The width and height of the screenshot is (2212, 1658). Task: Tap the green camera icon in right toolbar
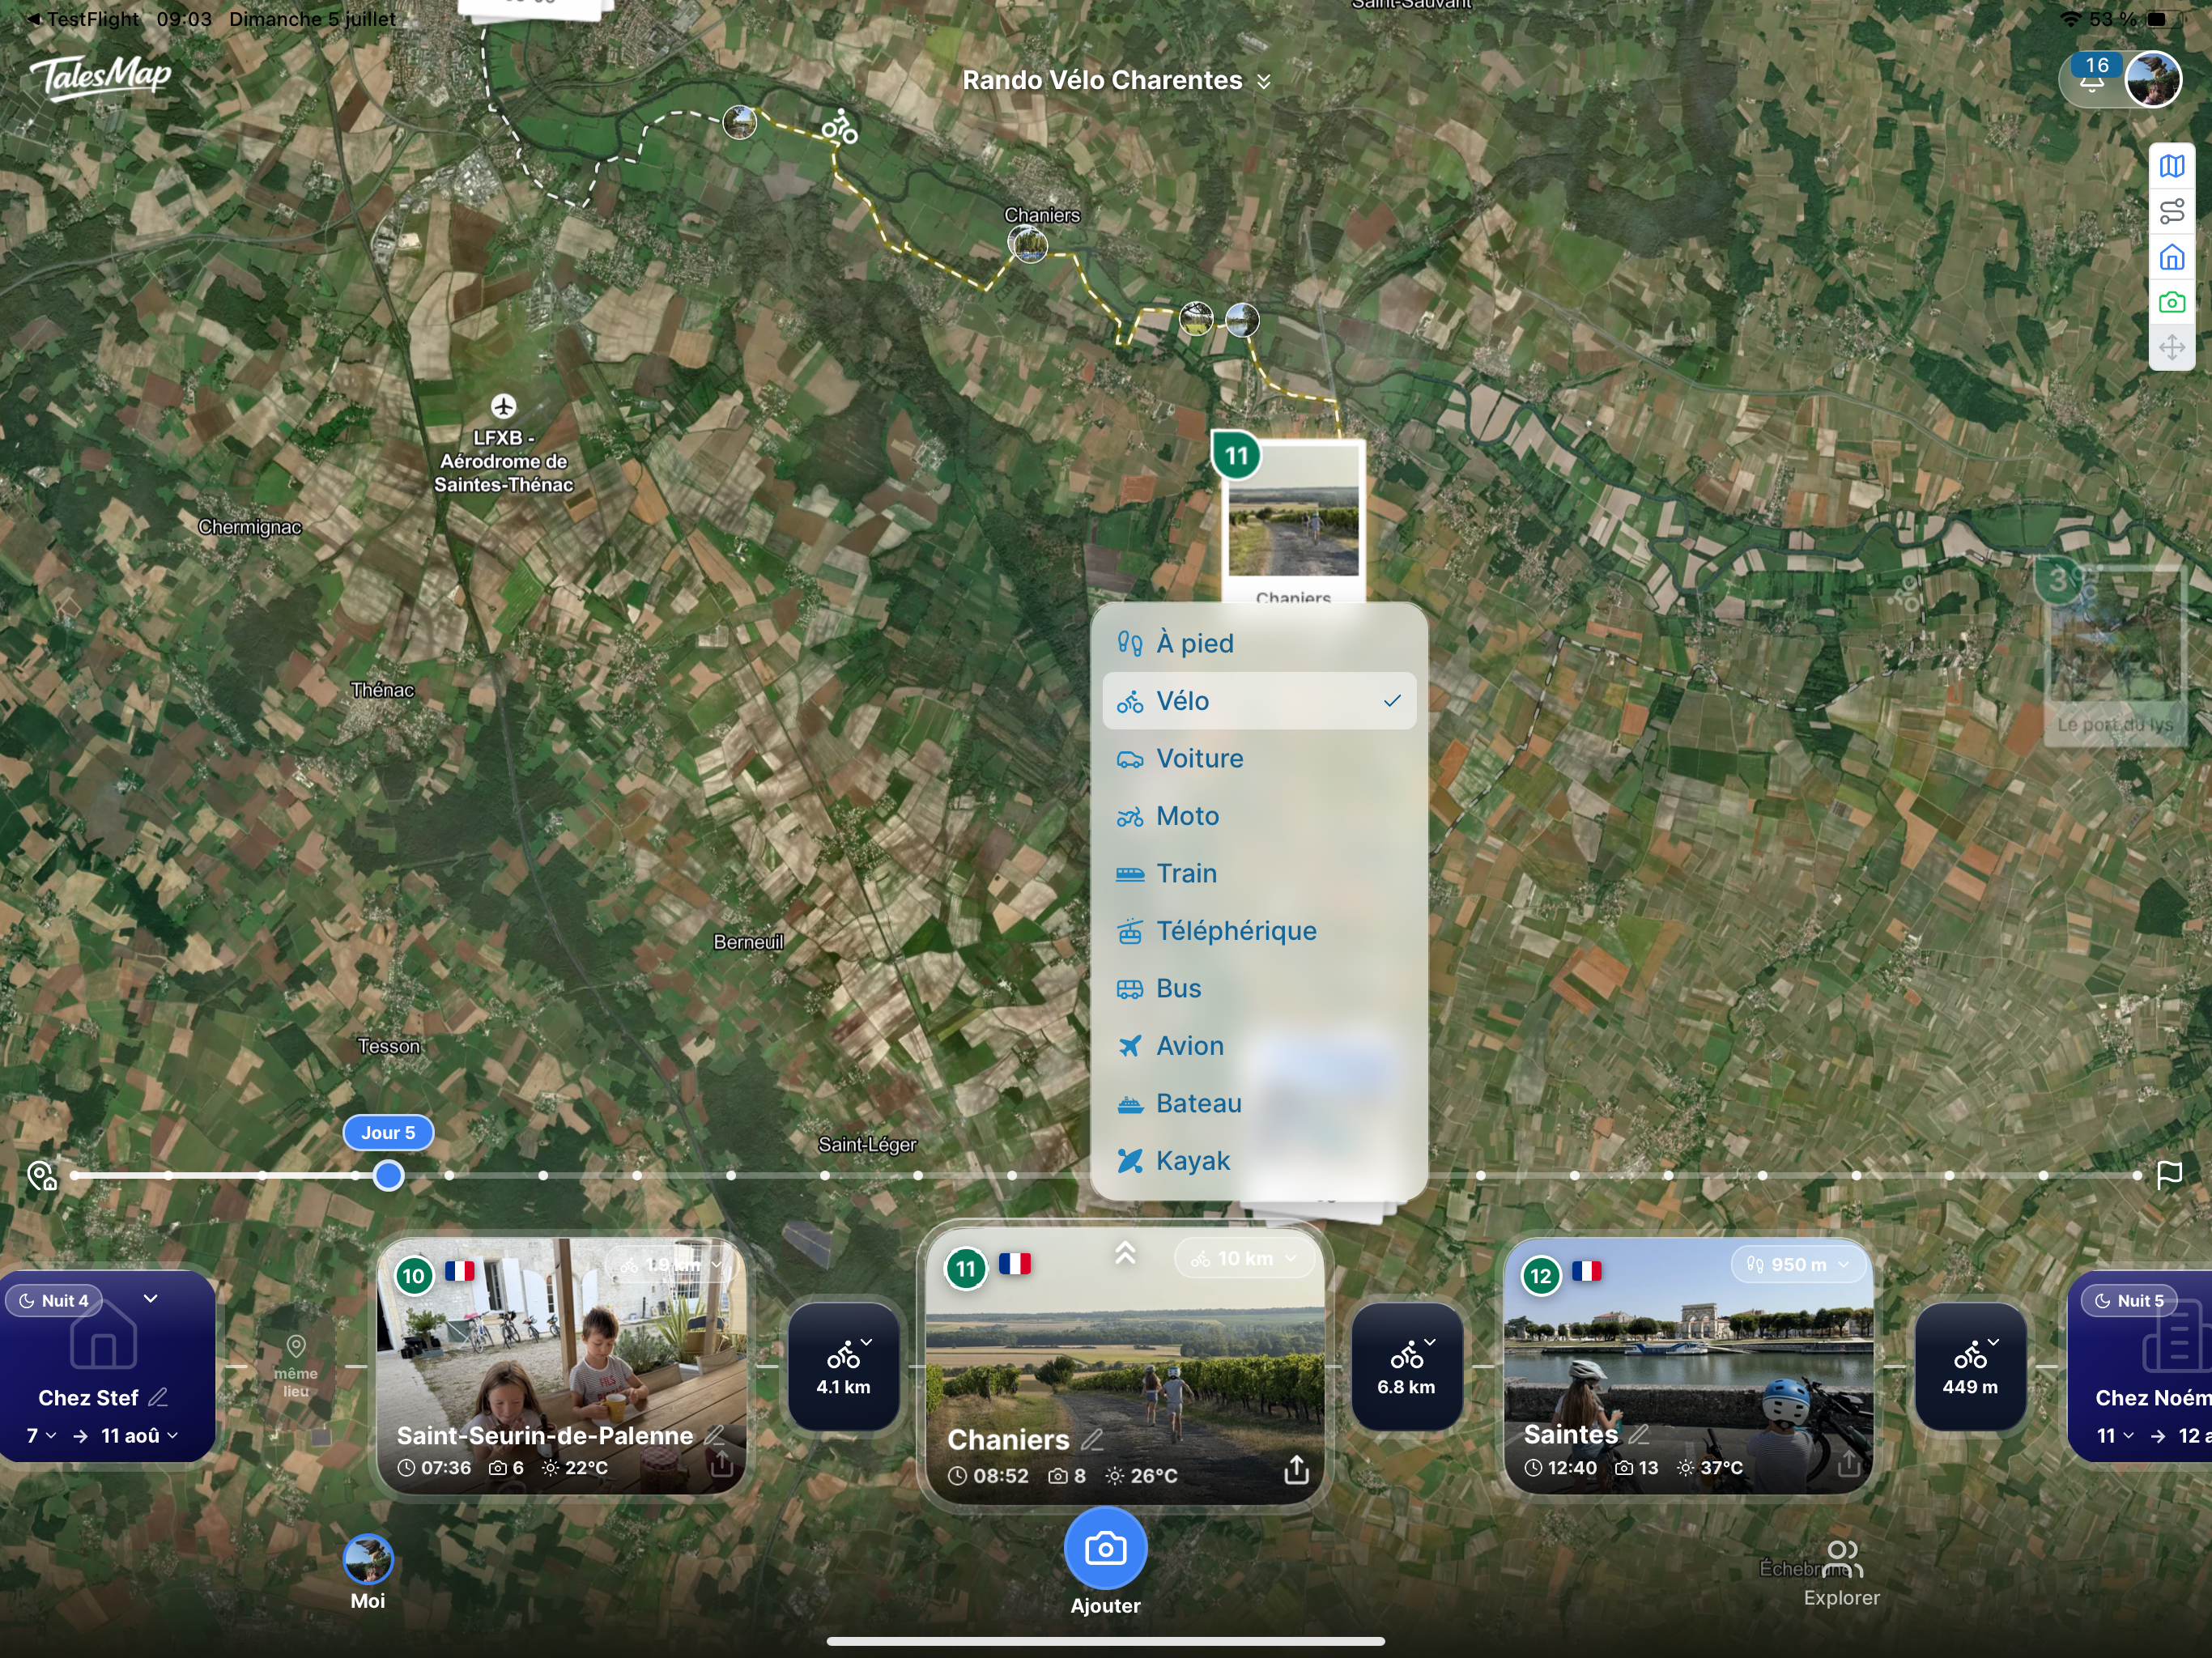pyautogui.click(x=2171, y=302)
